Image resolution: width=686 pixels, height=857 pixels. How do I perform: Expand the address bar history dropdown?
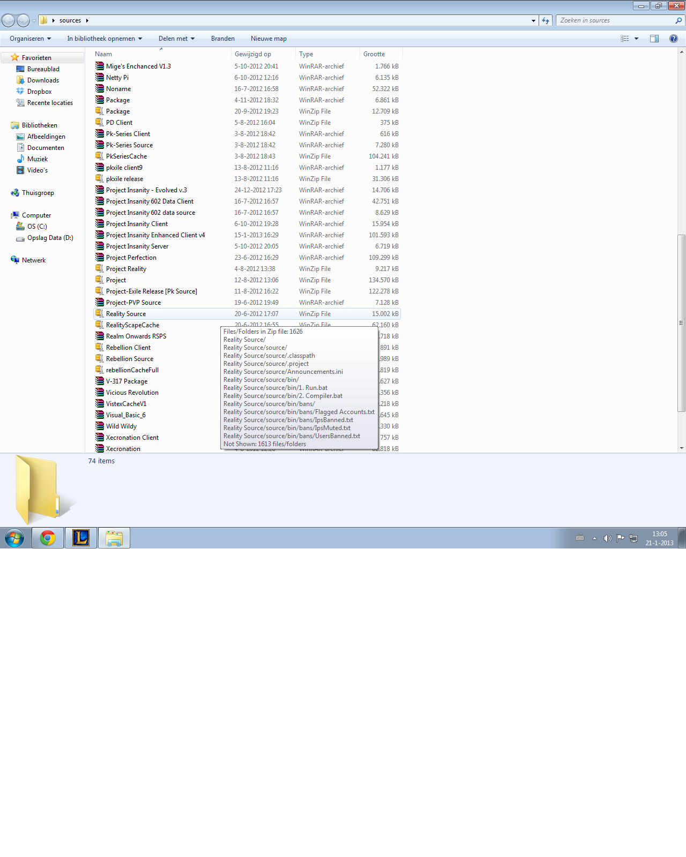[533, 20]
